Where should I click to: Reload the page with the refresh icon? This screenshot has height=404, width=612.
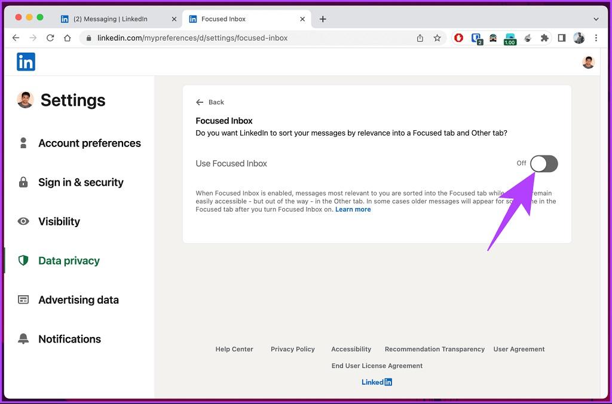[50, 38]
